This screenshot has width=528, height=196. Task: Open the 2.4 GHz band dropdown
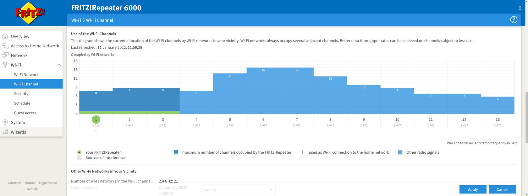239,190
